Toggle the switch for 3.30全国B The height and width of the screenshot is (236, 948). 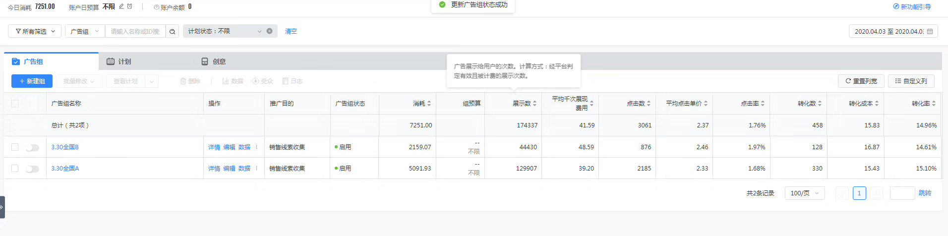[x=32, y=147]
